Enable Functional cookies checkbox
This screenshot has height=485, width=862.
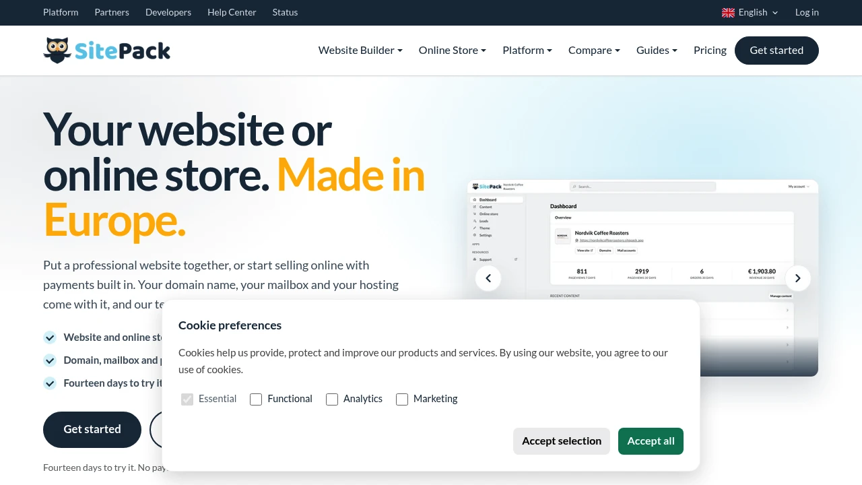(x=256, y=399)
